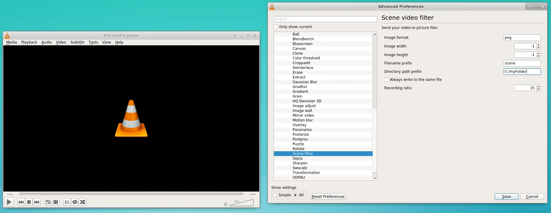The width and height of the screenshot is (551, 213).
Task: Select Bluescreen in the filter list
Action: click(x=323, y=44)
